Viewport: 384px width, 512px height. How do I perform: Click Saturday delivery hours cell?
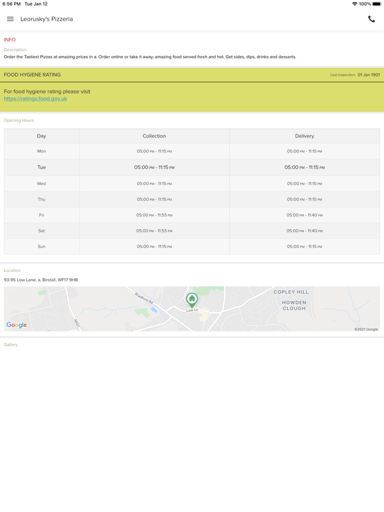point(304,231)
